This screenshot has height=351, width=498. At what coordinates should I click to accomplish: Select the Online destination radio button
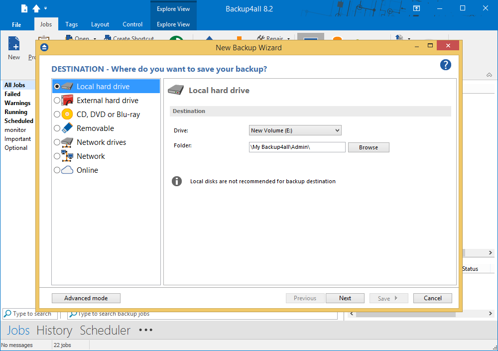tap(57, 170)
